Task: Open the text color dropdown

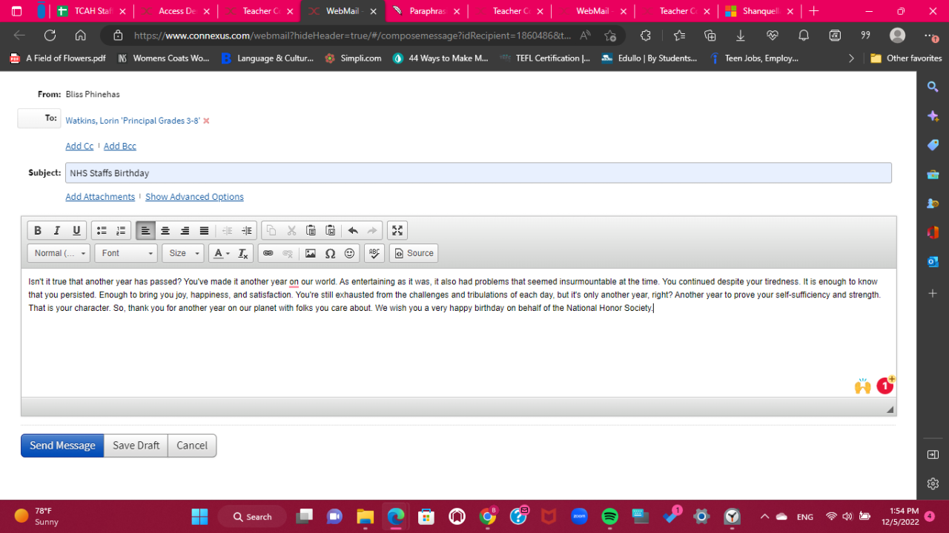Action: [x=220, y=253]
